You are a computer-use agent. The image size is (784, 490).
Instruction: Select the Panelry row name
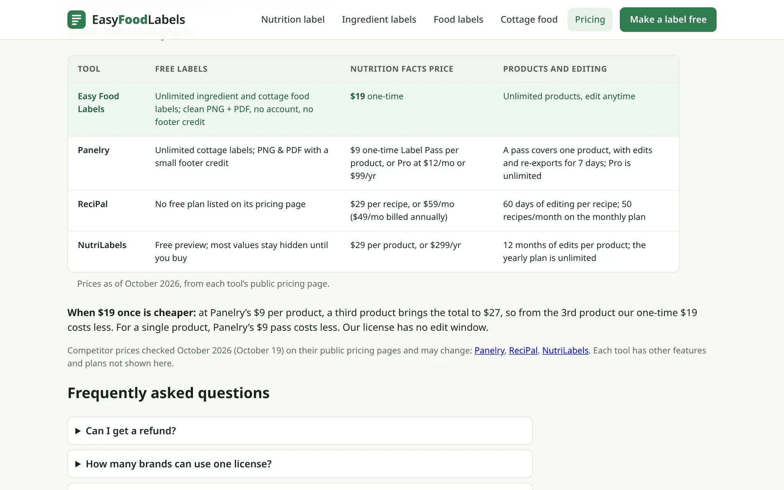point(93,150)
